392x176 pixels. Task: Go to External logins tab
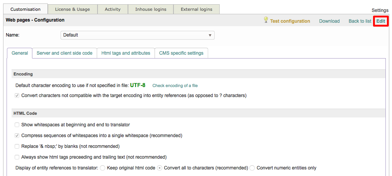coord(196,9)
